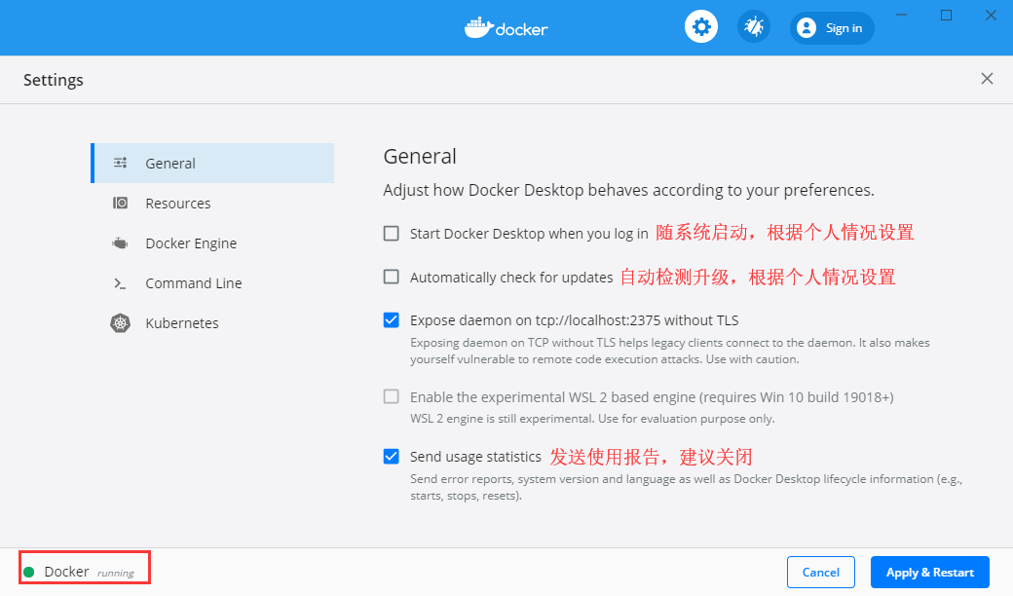Click the General section heading
Image resolution: width=1013 pixels, height=596 pixels.
tap(420, 156)
